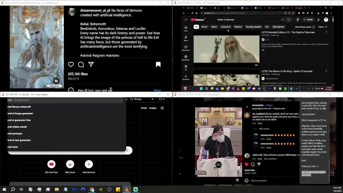Screen dimensions: 343x193
Task: Select the Subscriptions filter chip
Action: coord(278,27)
